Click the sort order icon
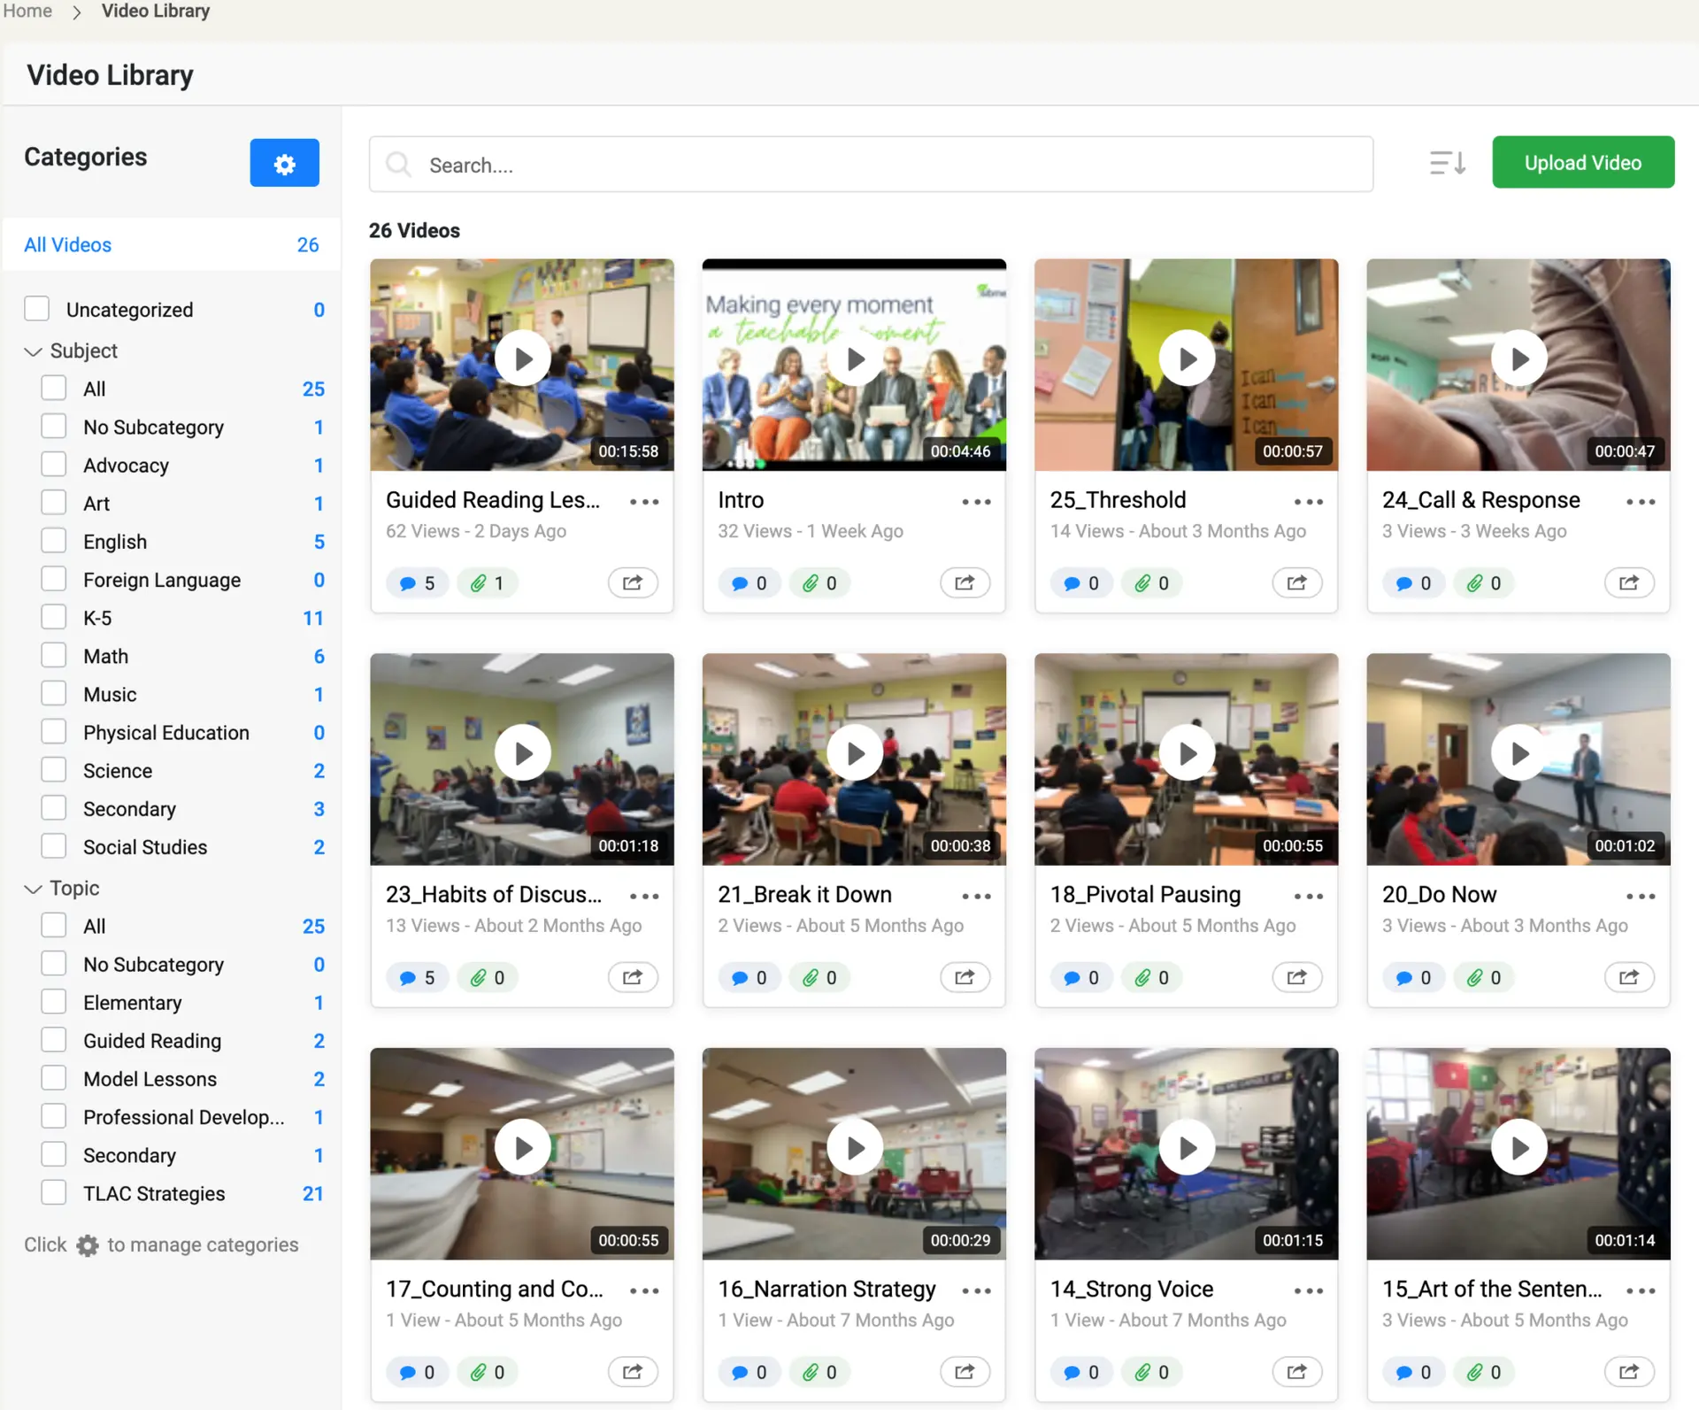 (x=1448, y=164)
